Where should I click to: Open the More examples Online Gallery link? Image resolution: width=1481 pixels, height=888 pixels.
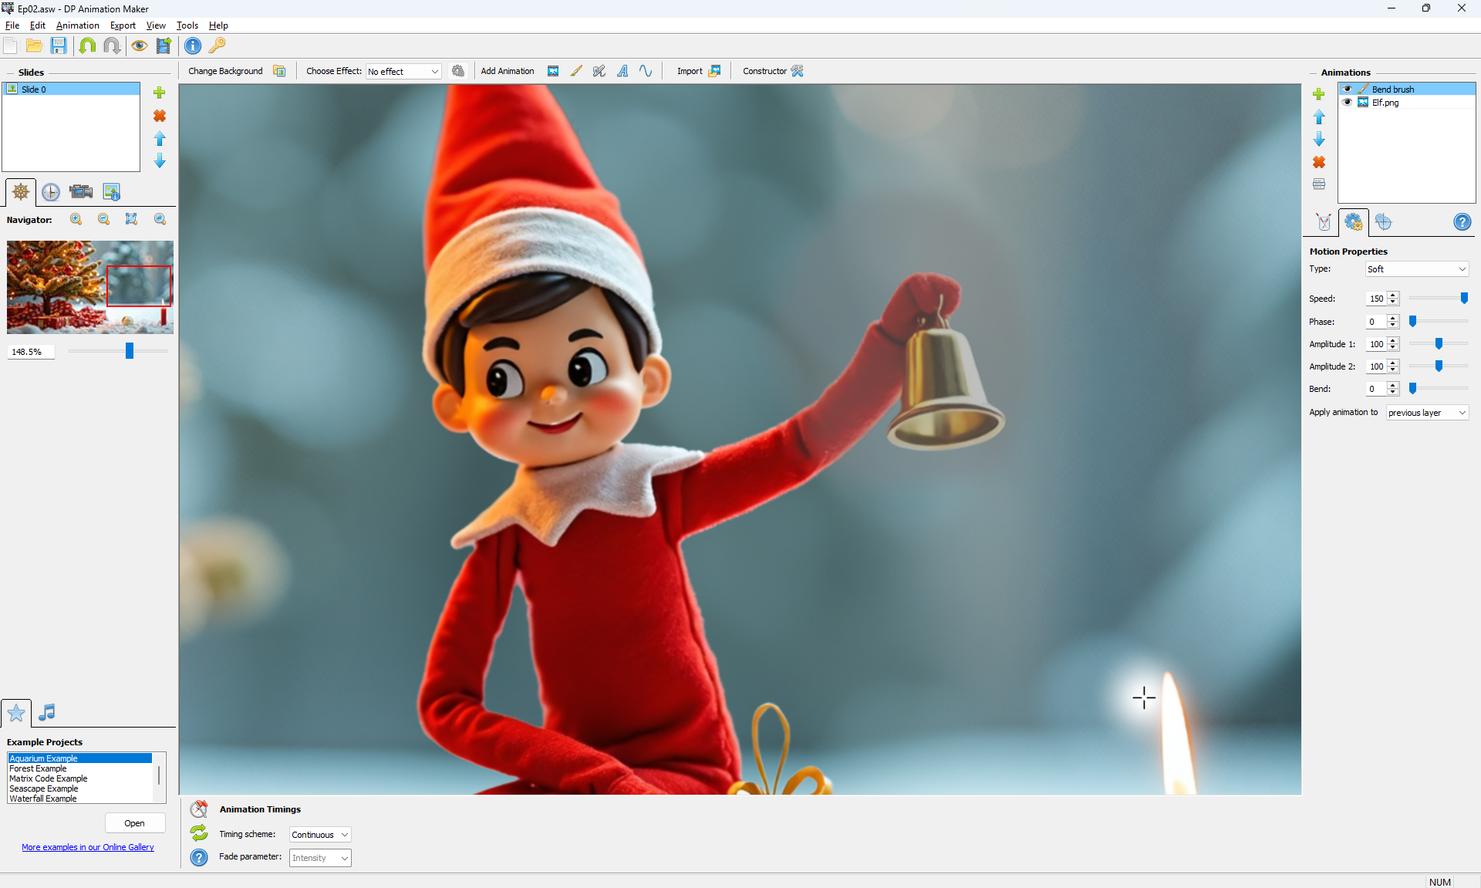[x=88, y=847]
